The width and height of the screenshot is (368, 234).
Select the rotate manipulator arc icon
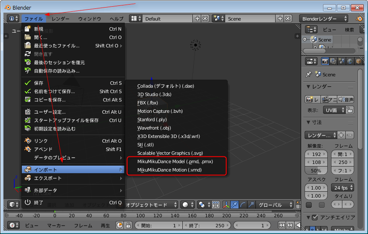point(243,205)
